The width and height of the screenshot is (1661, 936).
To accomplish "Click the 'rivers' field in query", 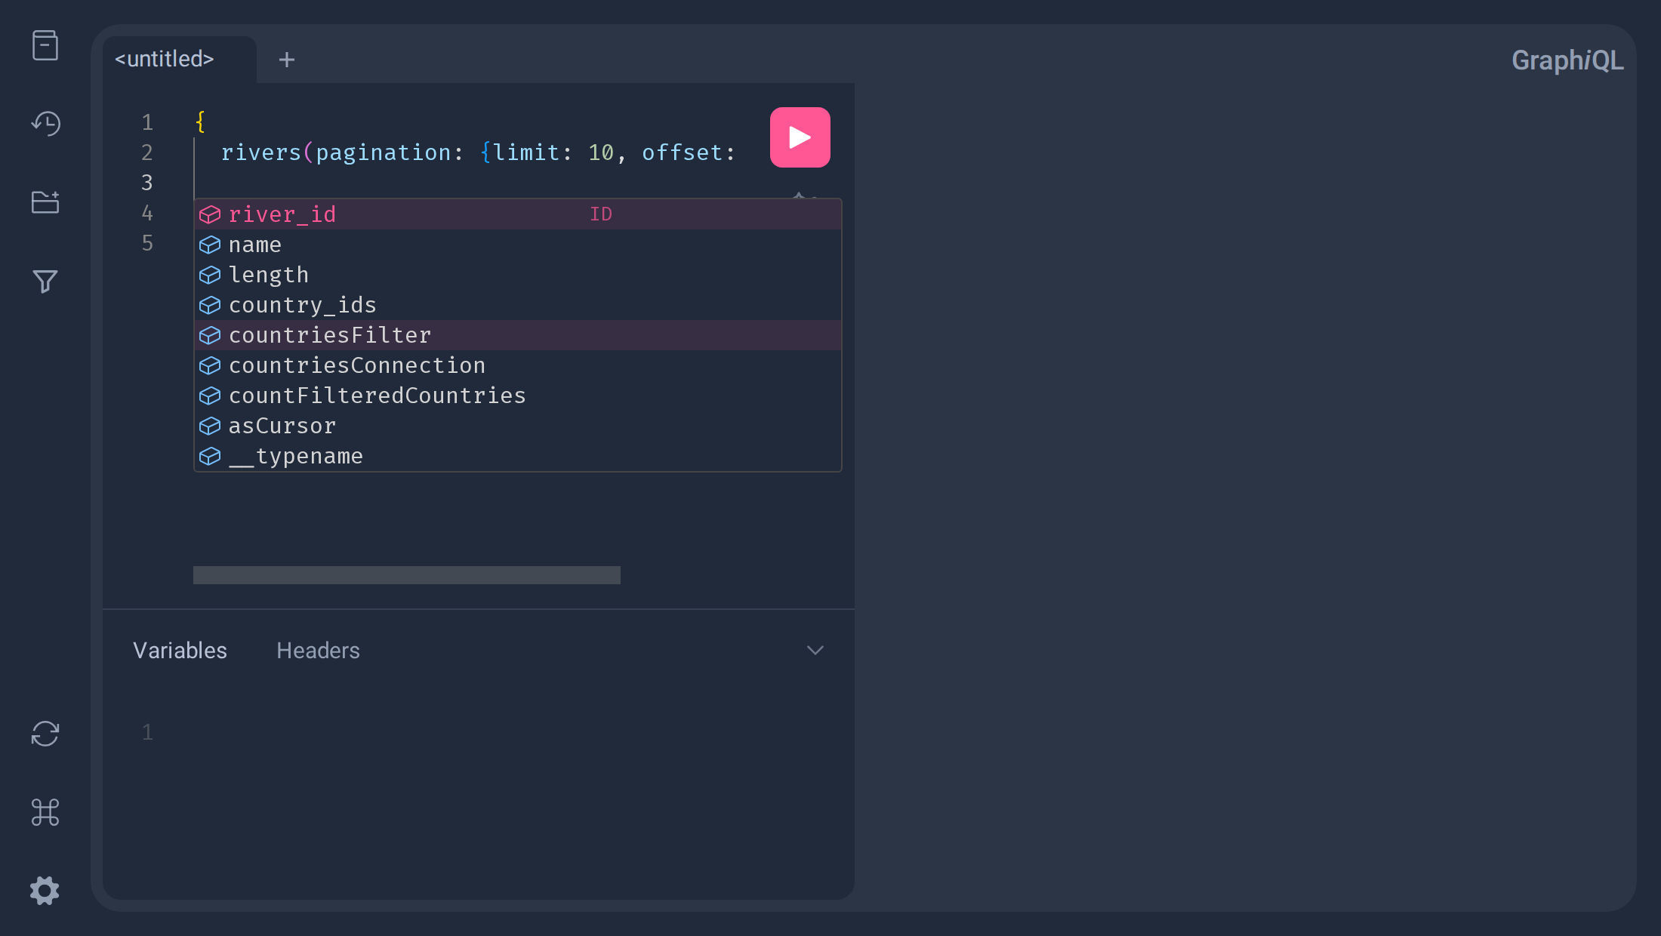I will tap(261, 152).
